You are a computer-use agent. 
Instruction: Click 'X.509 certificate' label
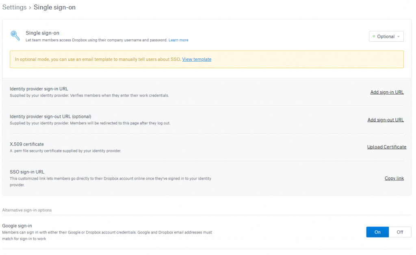(27, 144)
